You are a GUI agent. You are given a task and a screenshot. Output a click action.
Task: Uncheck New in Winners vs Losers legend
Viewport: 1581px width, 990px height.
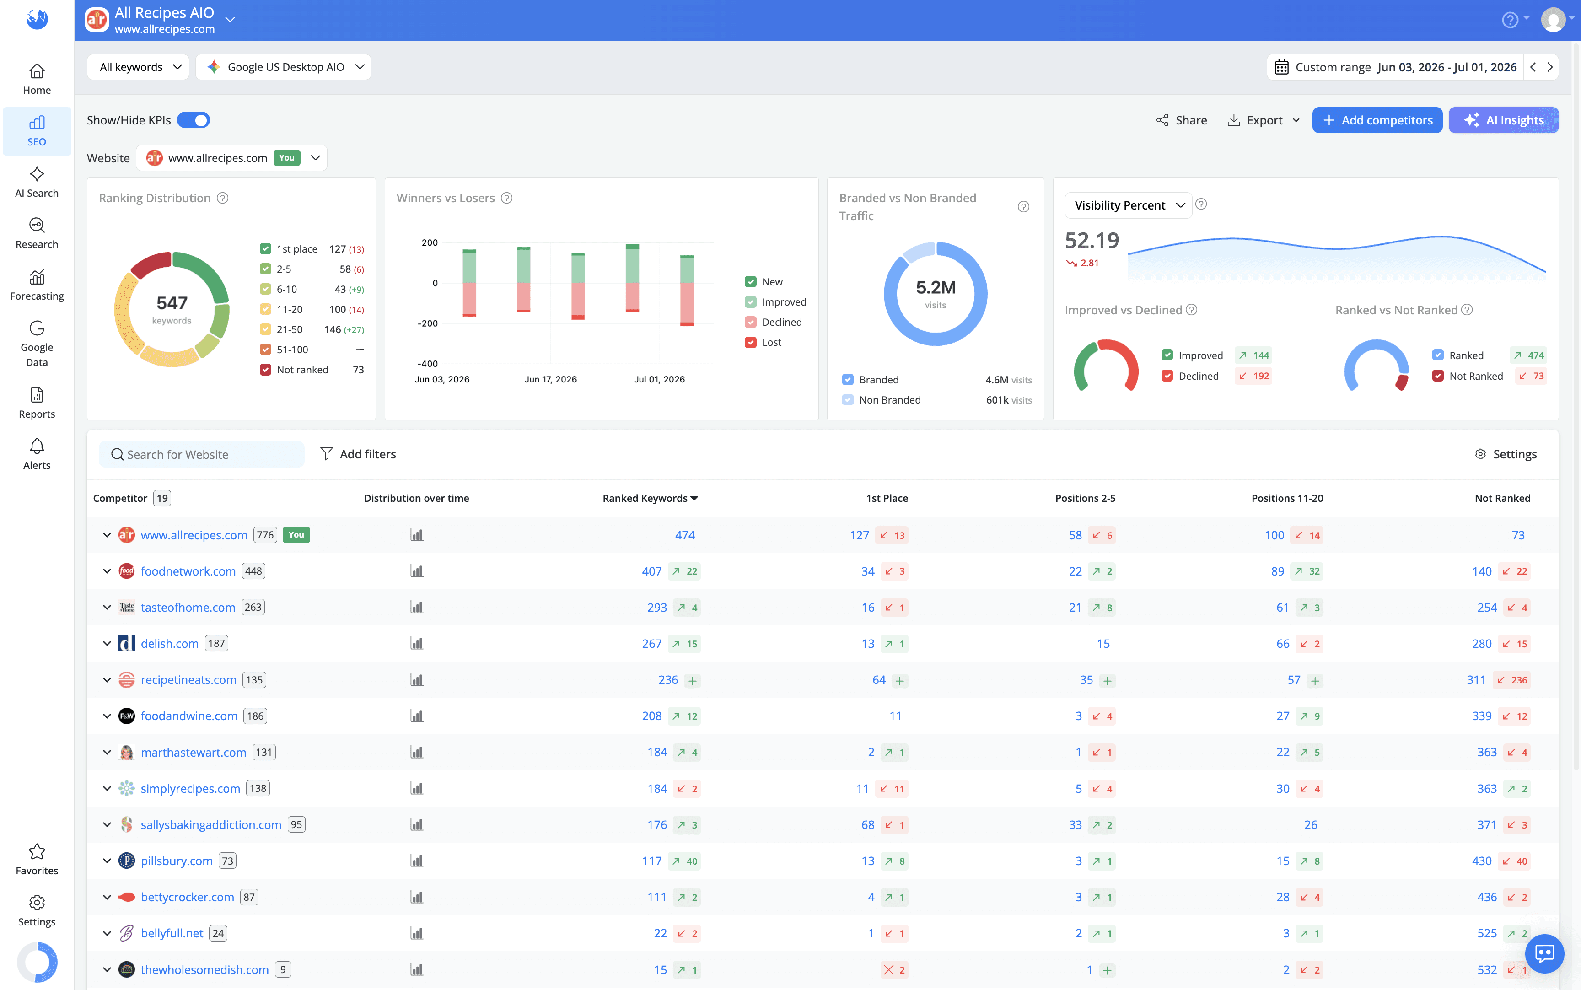[x=750, y=281]
